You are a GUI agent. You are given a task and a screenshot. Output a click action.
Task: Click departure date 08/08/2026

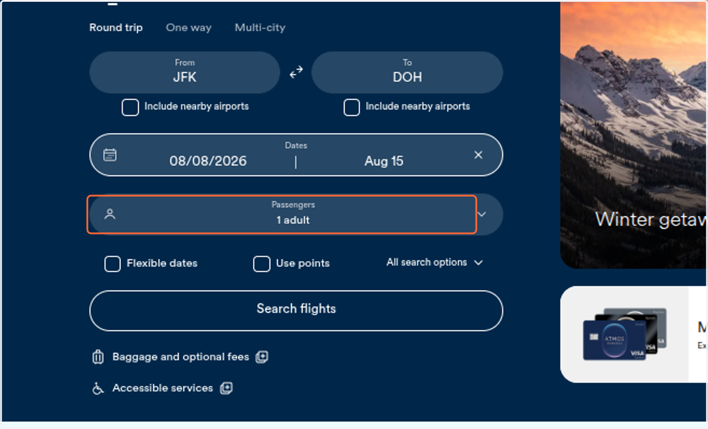click(x=208, y=161)
